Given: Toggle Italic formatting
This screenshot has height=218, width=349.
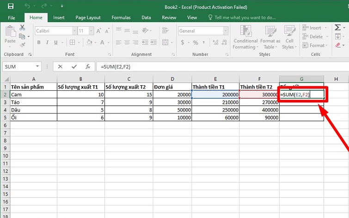Looking at the screenshot, I should click(x=47, y=42).
